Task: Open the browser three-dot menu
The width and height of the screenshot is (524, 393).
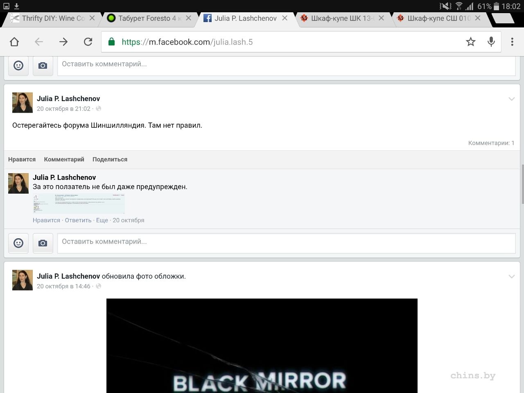Action: 512,42
